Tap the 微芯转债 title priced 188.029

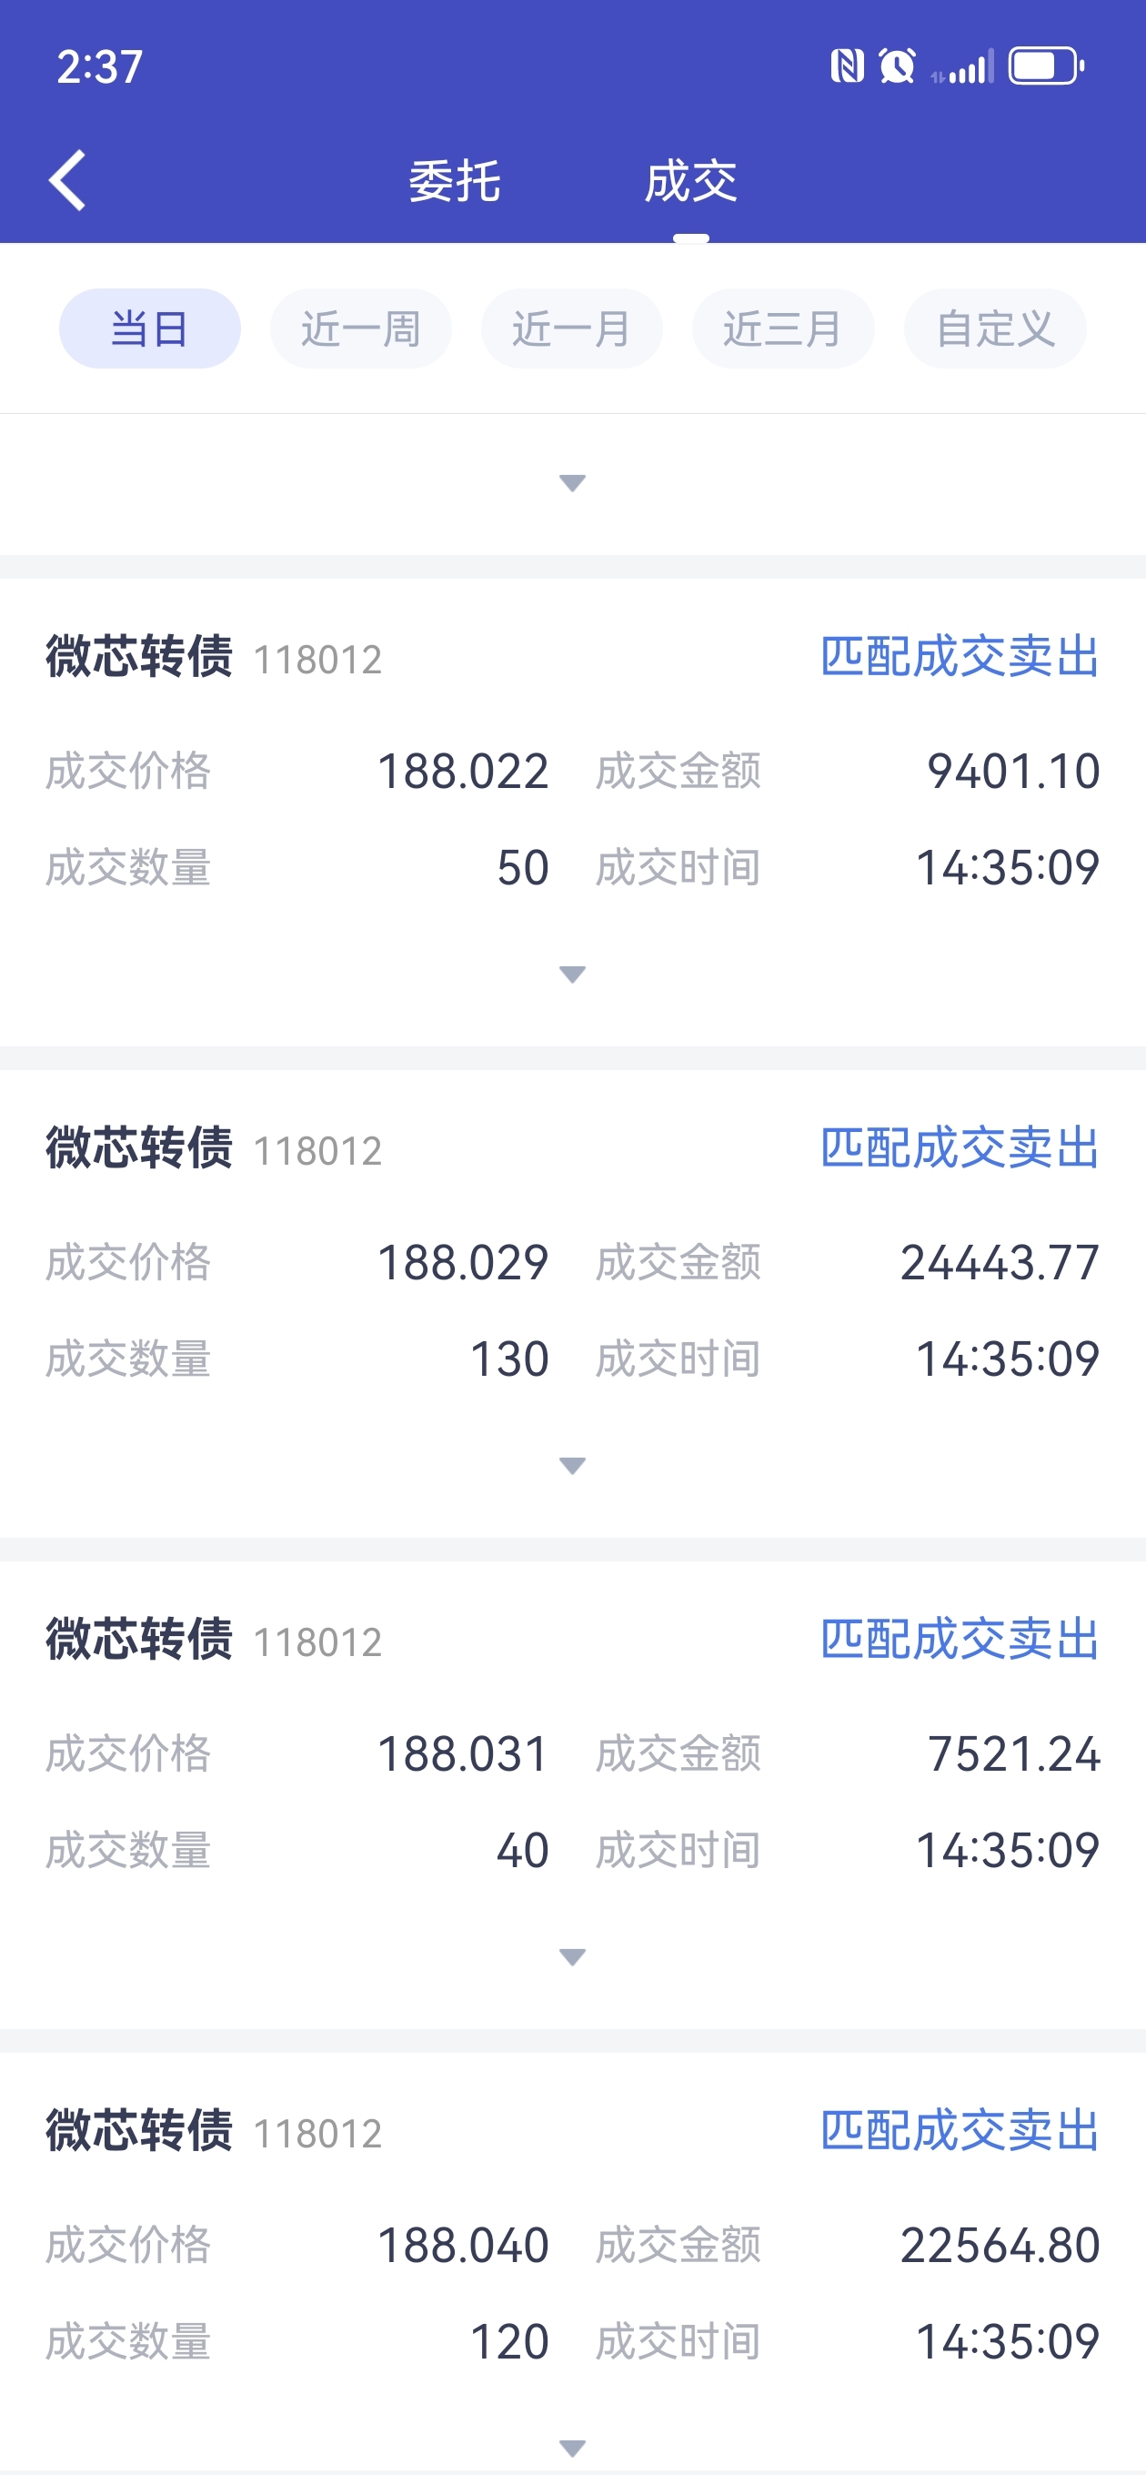point(139,1147)
